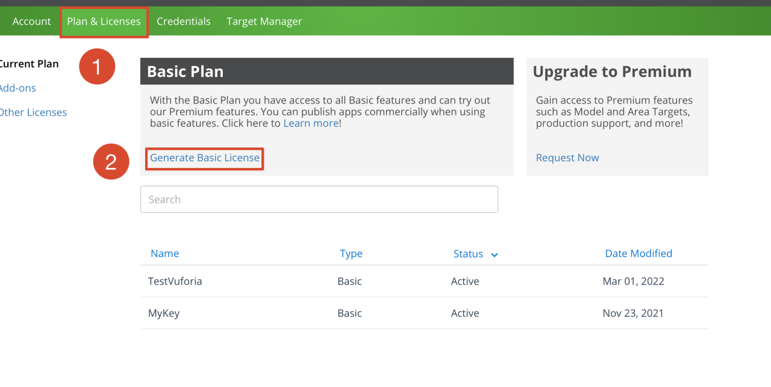Click Request Now for Premium
The width and height of the screenshot is (771, 387).
567,158
